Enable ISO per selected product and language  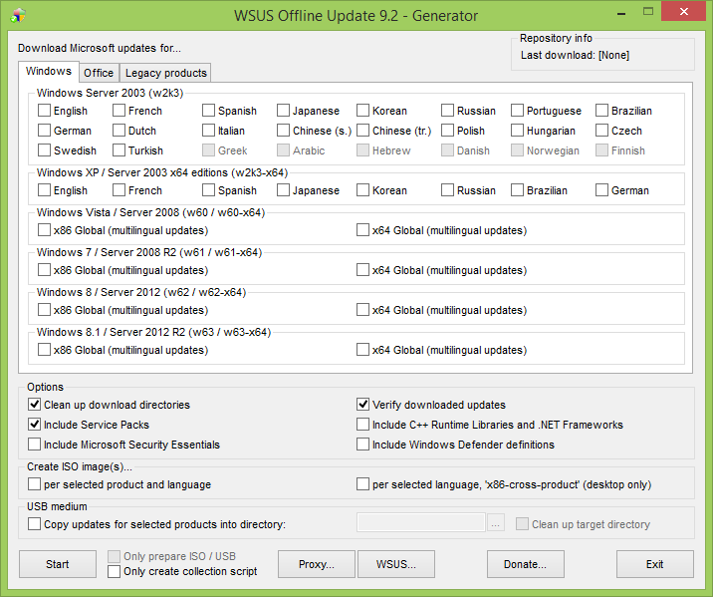click(x=36, y=484)
